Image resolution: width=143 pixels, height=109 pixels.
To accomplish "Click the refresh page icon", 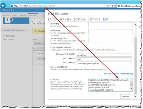I will 115,6.
